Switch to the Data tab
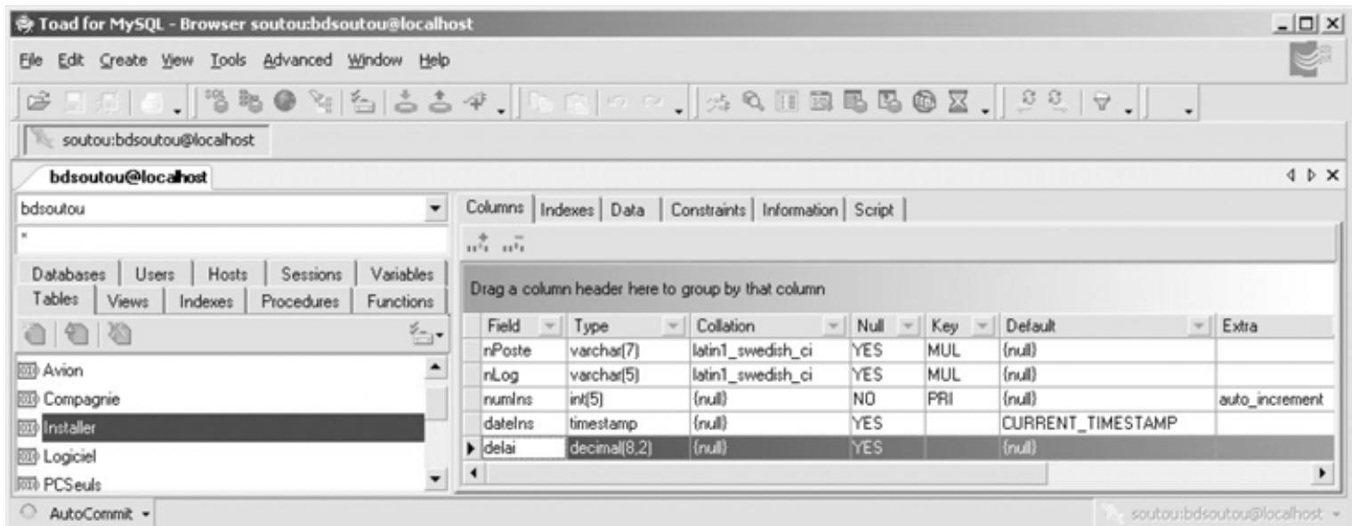The image size is (1359, 526). click(x=627, y=210)
